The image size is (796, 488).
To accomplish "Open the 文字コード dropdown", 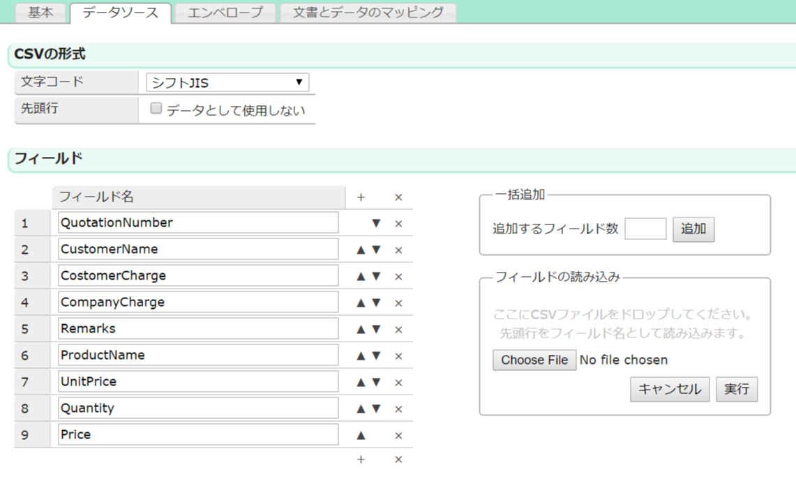I will click(x=227, y=82).
